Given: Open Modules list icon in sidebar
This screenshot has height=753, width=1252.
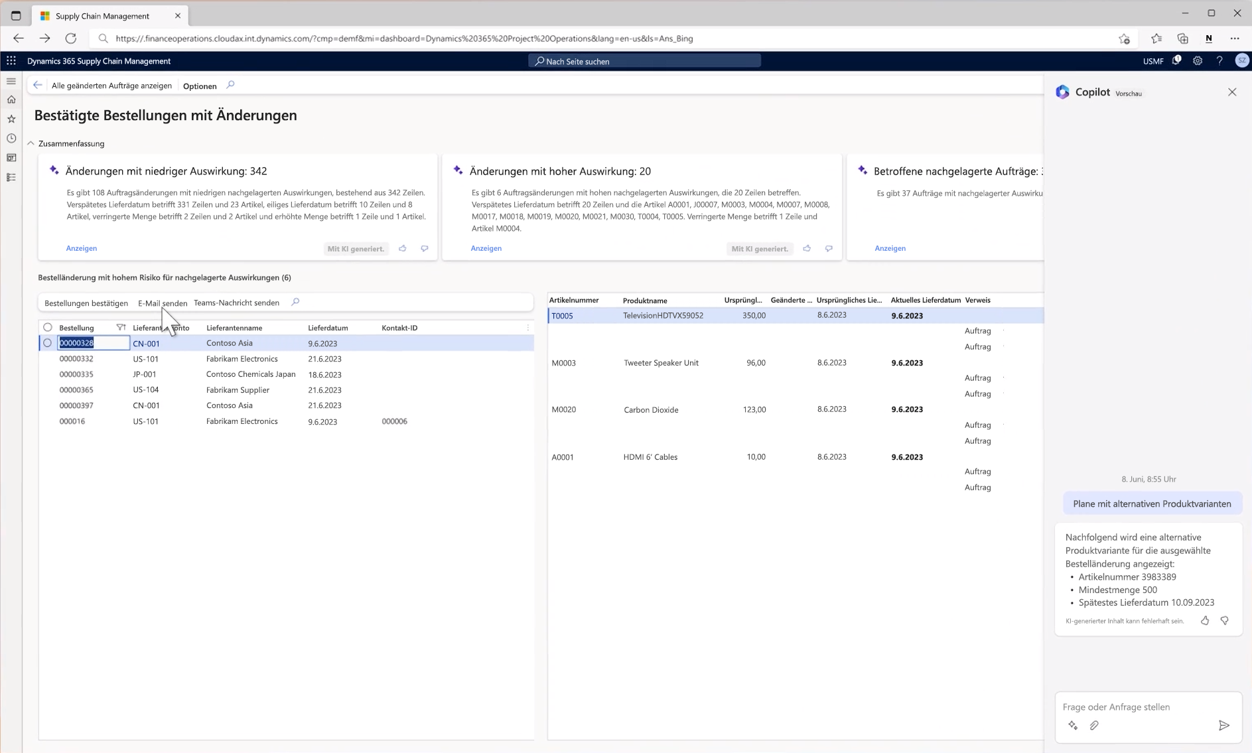Looking at the screenshot, I should (11, 177).
